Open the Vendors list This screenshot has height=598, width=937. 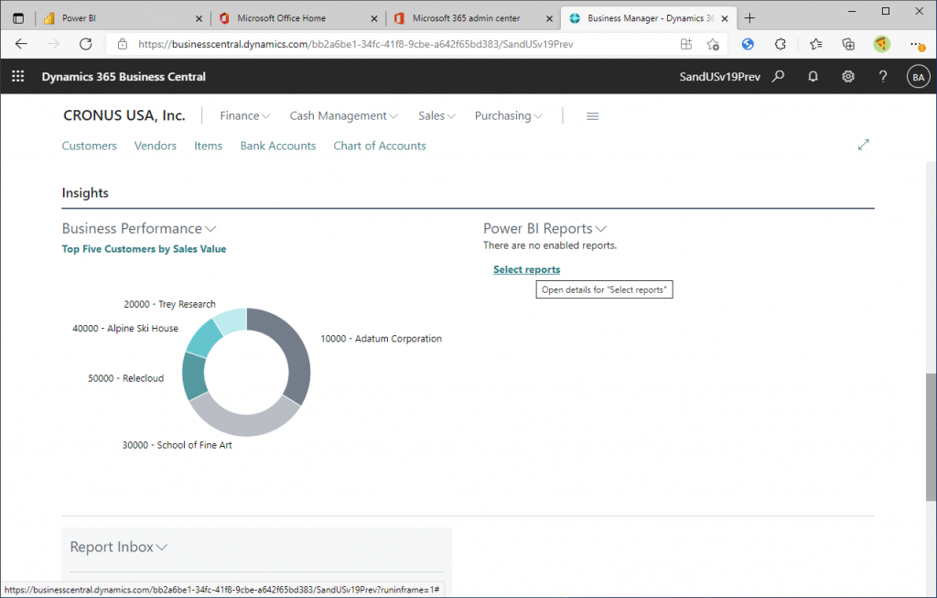point(156,146)
